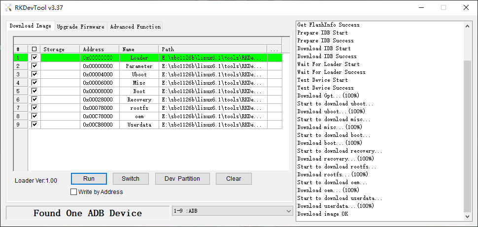Click the Storage column header
Screen dimensions: 478x227
tap(60, 49)
